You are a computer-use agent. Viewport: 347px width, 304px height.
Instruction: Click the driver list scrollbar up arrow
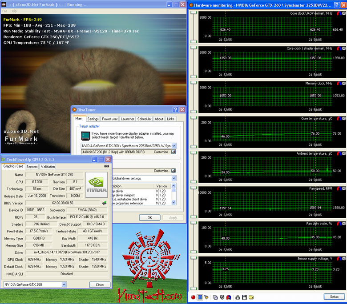173,186
